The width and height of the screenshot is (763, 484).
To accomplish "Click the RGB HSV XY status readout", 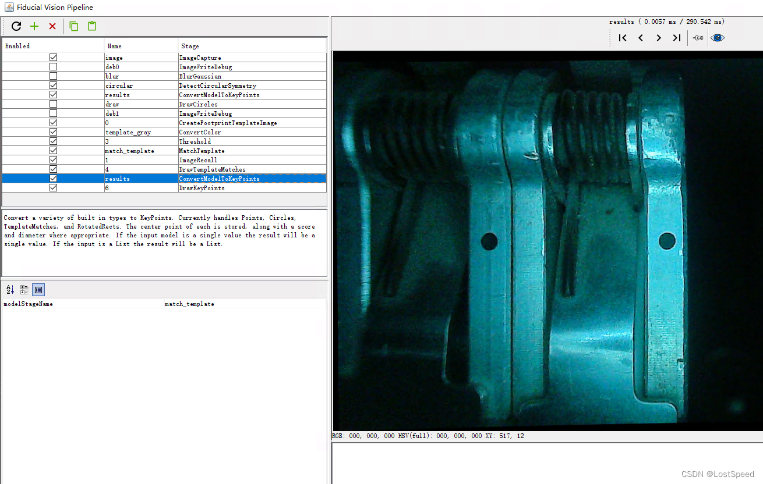I will point(428,436).
